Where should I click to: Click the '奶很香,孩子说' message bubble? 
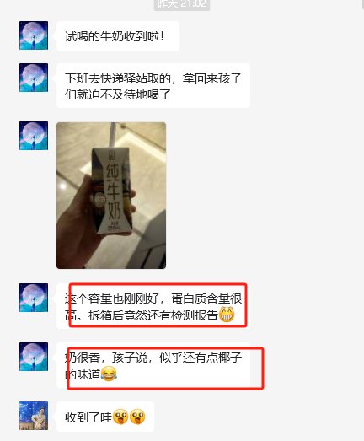[153, 365]
